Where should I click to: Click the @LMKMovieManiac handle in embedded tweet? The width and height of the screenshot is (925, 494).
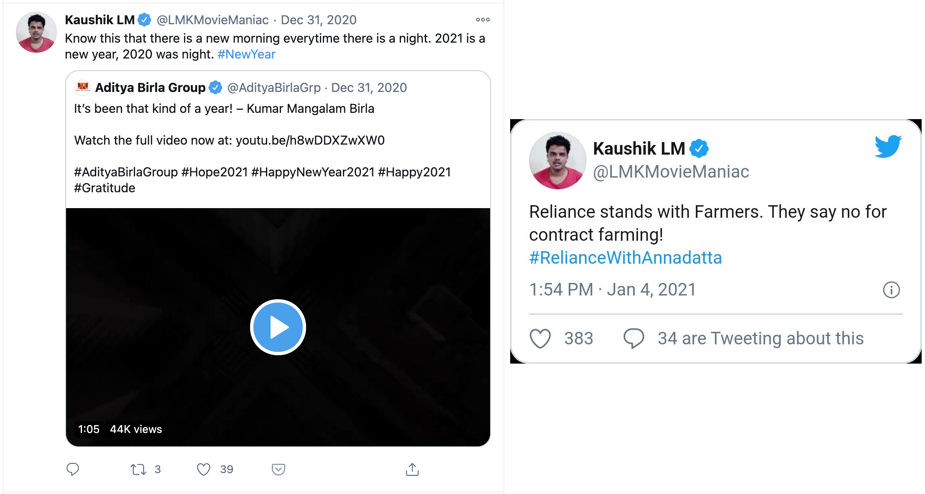point(671,172)
